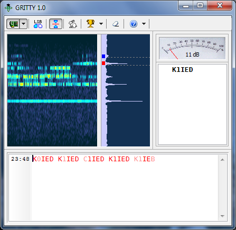Expand the trophy dropdown arrow
The image size is (236, 230).
[101, 24]
